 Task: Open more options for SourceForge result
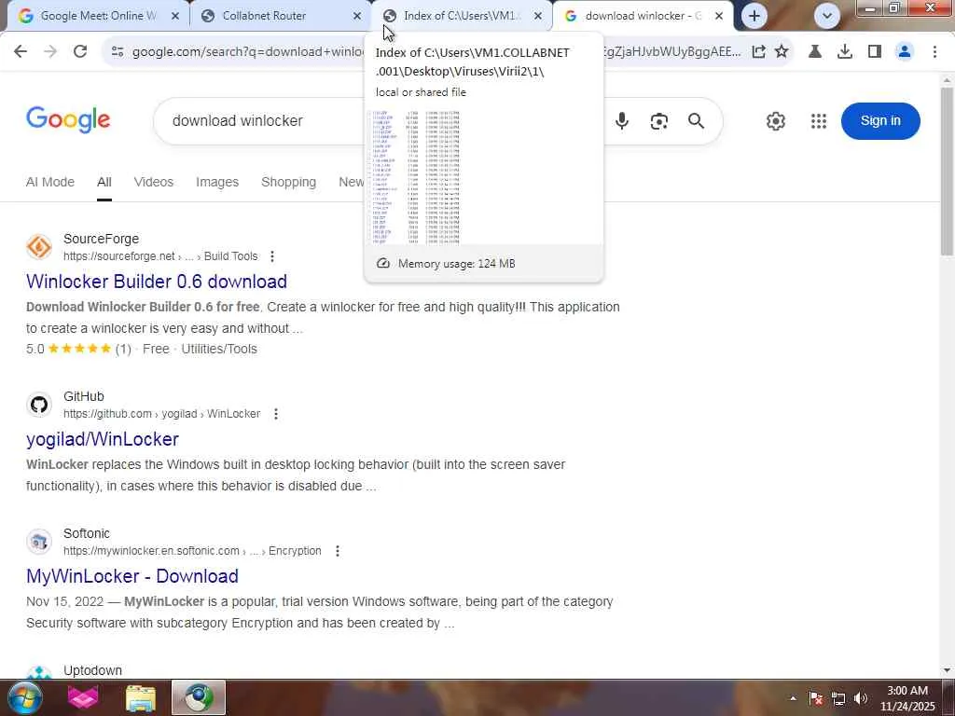272,256
